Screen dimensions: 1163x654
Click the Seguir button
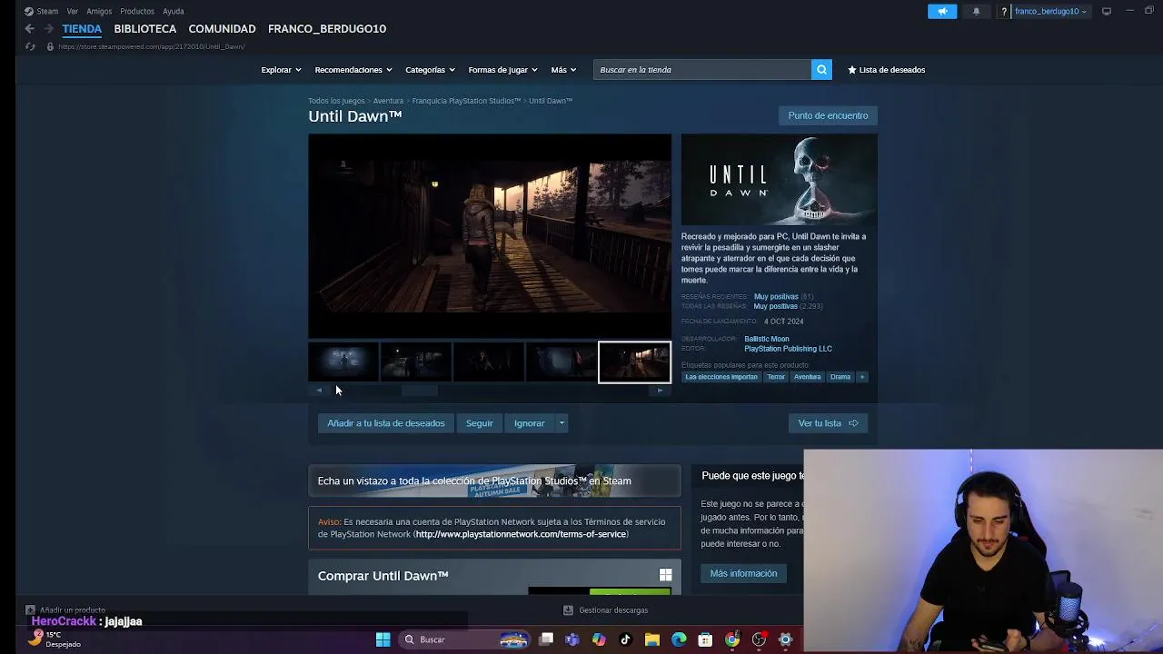click(x=480, y=423)
